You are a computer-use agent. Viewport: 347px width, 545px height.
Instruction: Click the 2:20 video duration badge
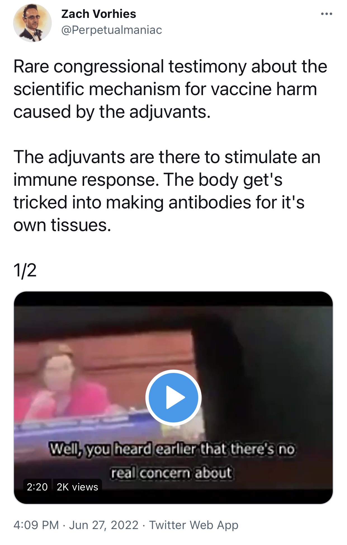pos(37,487)
